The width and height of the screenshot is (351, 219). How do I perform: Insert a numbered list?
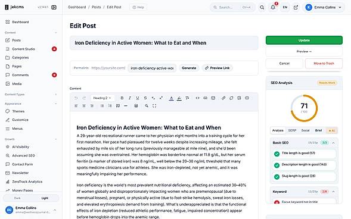pyautogui.click(x=110, y=106)
